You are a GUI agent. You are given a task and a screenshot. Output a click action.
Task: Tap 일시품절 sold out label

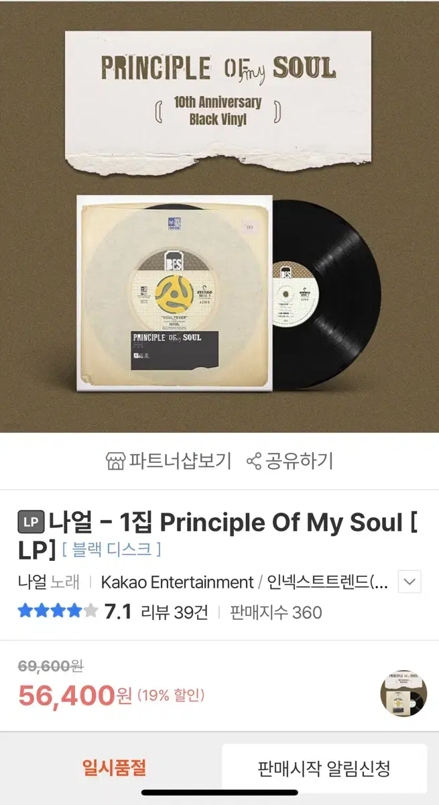(x=114, y=767)
